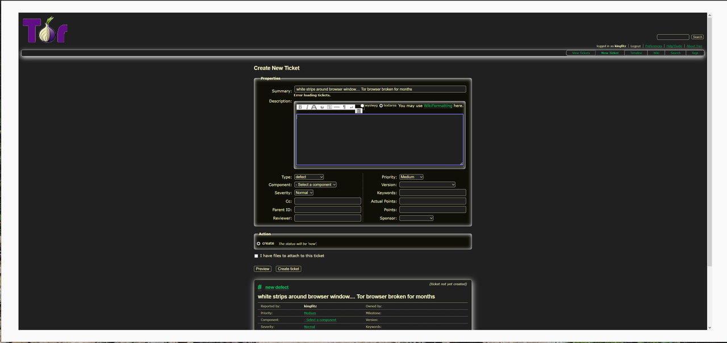
Task: Click the new paragraph pilcrow icon
Action: pyautogui.click(x=344, y=107)
